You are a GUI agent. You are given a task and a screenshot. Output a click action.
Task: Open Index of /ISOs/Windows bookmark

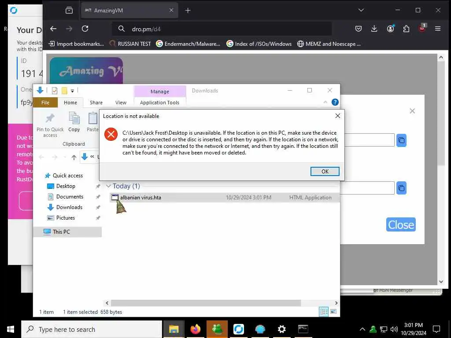[259, 44]
